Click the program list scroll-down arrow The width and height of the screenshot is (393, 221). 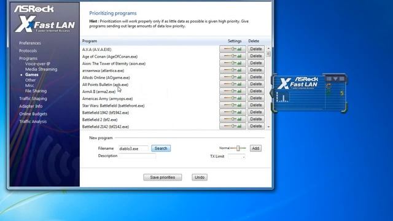coord(268,127)
